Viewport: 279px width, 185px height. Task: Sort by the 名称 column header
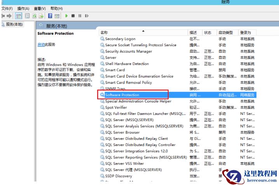[x=143, y=32]
